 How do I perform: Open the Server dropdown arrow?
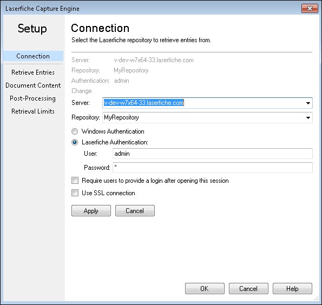(x=308, y=103)
